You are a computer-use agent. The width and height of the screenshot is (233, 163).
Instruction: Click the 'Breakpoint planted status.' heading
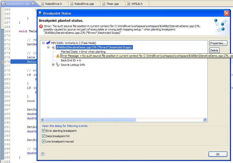tap(61, 20)
